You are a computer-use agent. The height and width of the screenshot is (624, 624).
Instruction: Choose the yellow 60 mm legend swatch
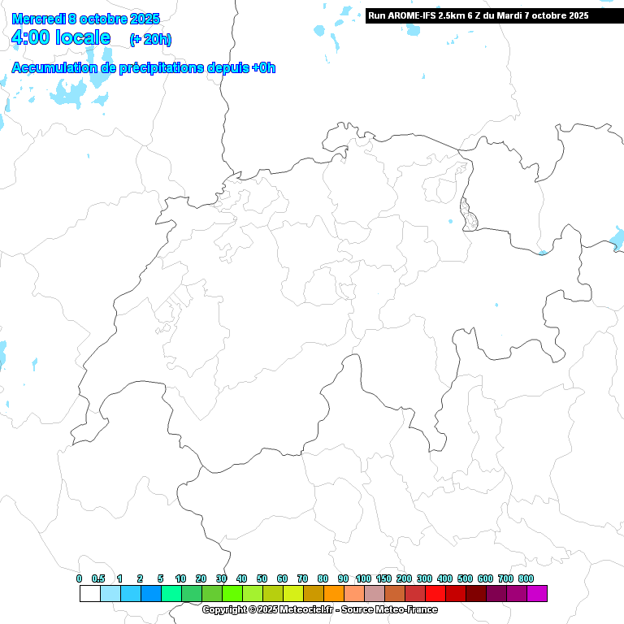(x=293, y=594)
